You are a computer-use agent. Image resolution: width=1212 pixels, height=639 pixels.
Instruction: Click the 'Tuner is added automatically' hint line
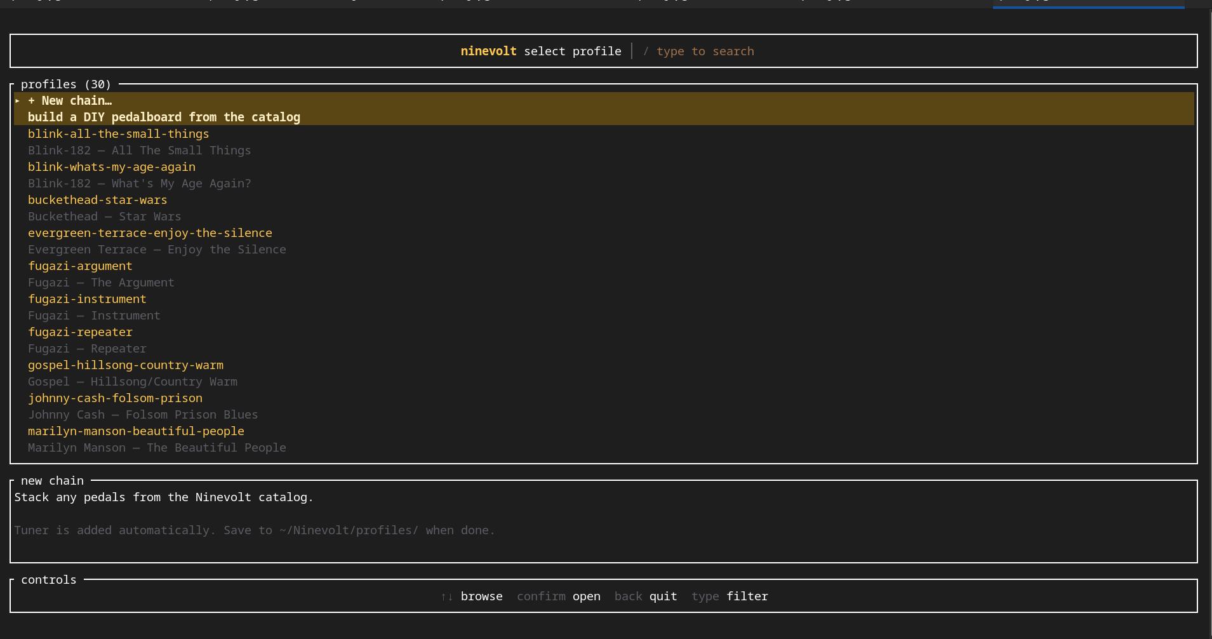(255, 530)
